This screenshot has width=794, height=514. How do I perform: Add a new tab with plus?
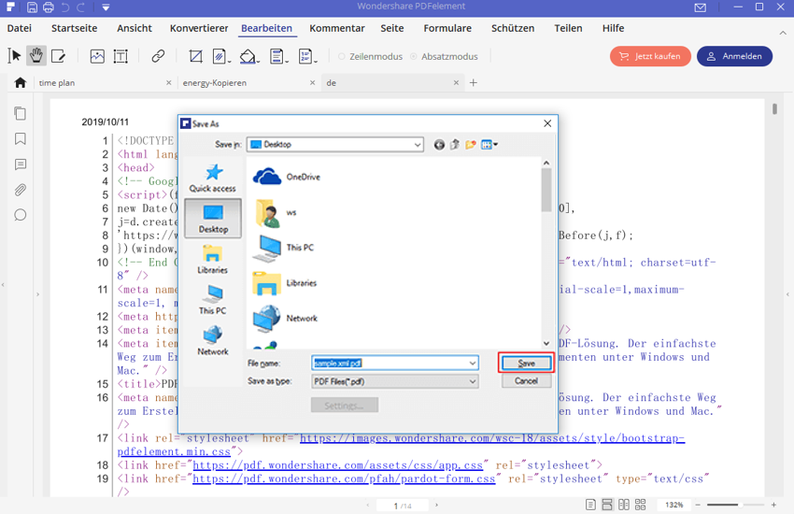(474, 82)
